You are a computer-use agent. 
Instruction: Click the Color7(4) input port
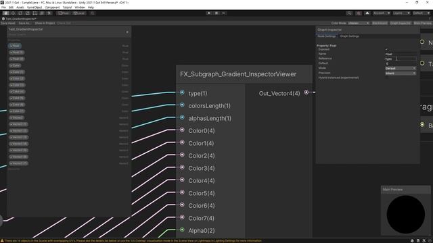(x=182, y=217)
